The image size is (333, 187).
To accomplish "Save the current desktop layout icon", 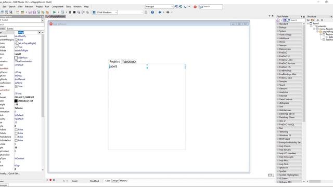I will [176, 7].
